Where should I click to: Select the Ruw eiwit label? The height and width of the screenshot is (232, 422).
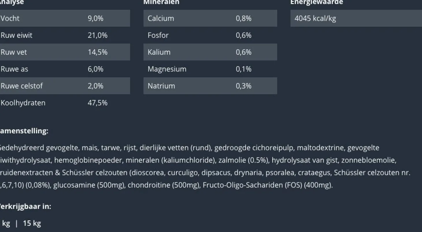tap(16, 35)
